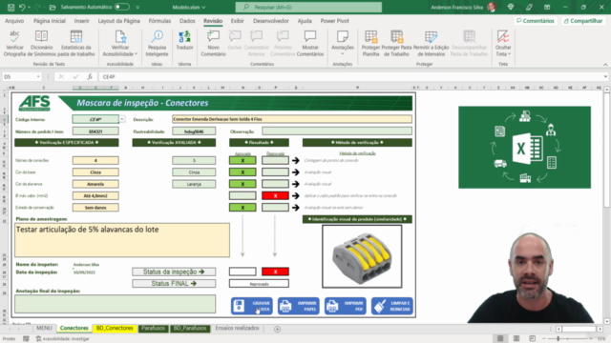Click the Descrição field

[x=292, y=119]
